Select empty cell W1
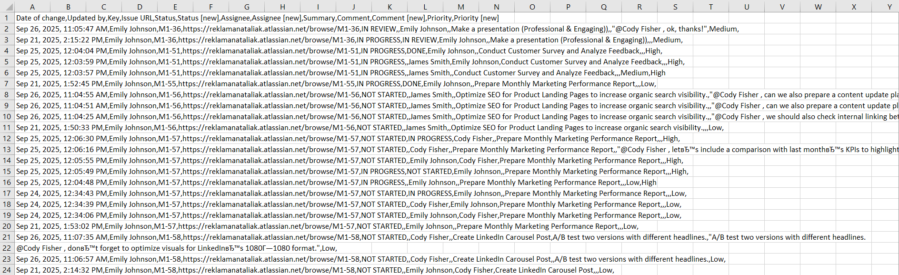This screenshot has height=275, width=899. click(818, 18)
